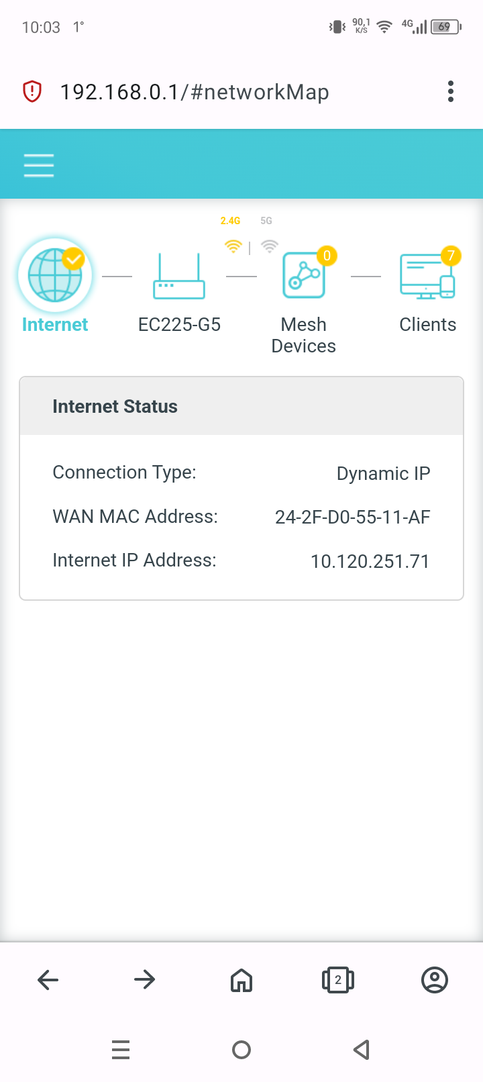Select the EC225-G5 router icon
Image resolution: width=483 pixels, height=1082 pixels.
(179, 276)
